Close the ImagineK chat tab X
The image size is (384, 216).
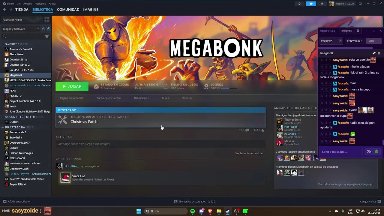pyautogui.click(x=340, y=41)
